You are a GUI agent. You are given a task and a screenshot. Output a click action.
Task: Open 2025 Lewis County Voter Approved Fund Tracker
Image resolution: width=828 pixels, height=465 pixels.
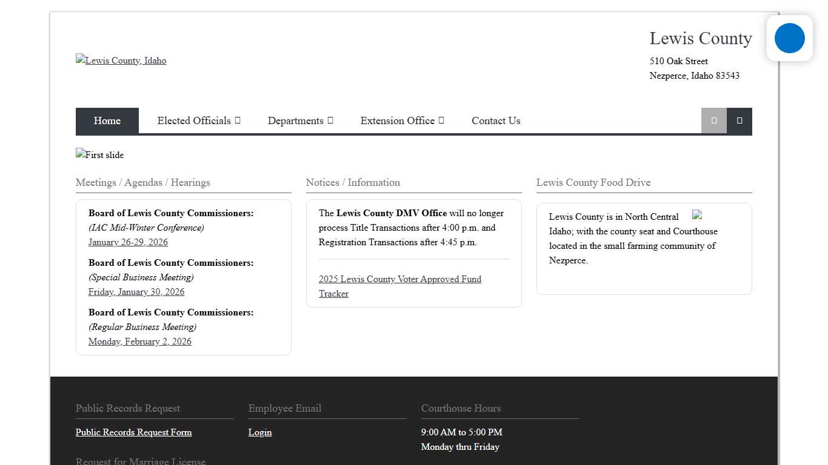tap(399, 286)
